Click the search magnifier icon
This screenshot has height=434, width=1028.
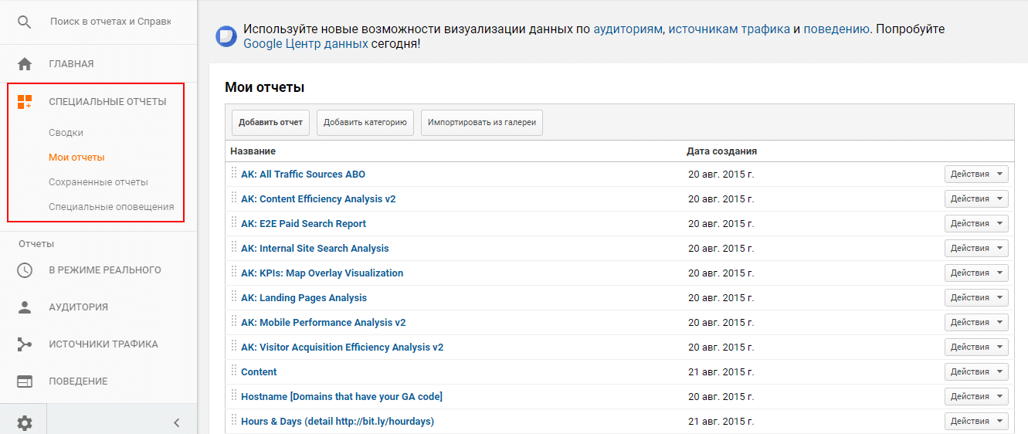tap(25, 22)
